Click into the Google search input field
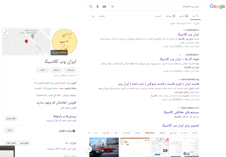Screen dimensions: 226x157 (x=157, y=6)
